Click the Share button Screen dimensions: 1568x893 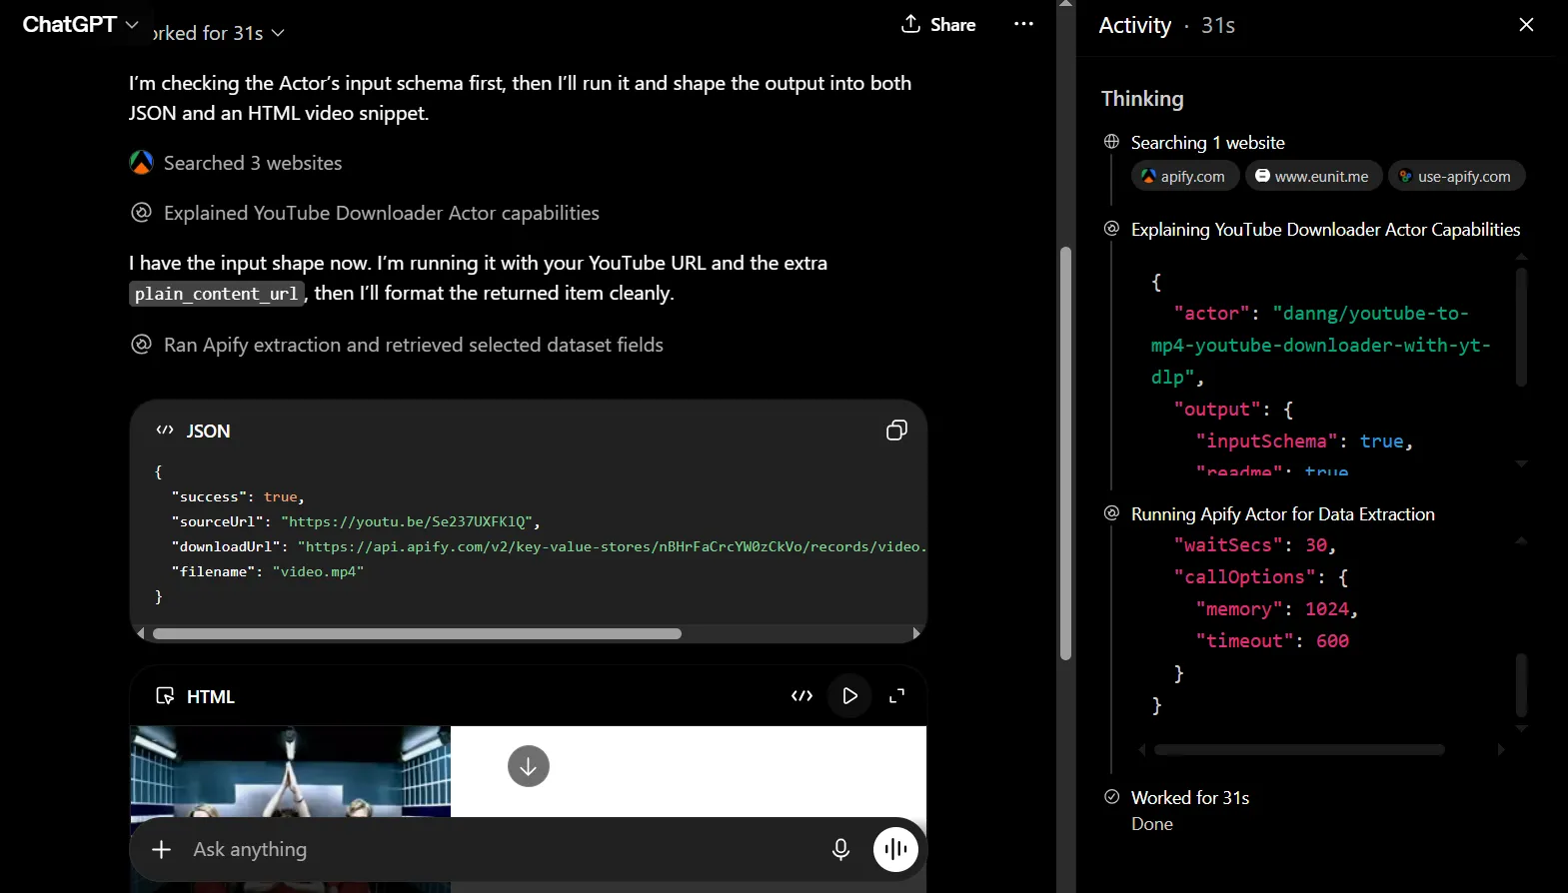938,25
